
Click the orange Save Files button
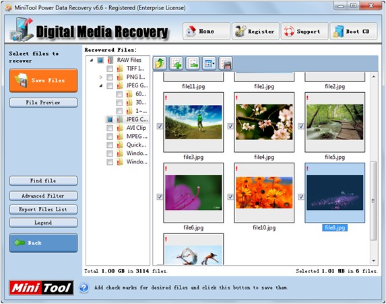coord(43,81)
